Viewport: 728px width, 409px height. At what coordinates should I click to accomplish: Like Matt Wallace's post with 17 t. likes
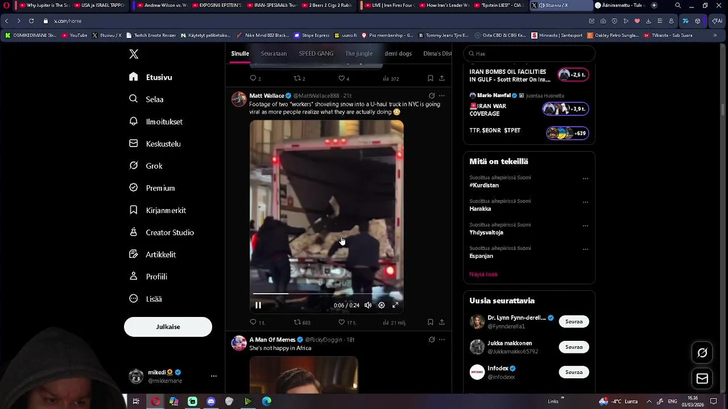(346, 322)
